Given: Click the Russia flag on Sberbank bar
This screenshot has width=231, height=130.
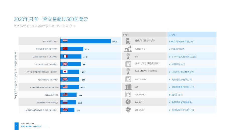Looking at the screenshot, I should 65,102.
